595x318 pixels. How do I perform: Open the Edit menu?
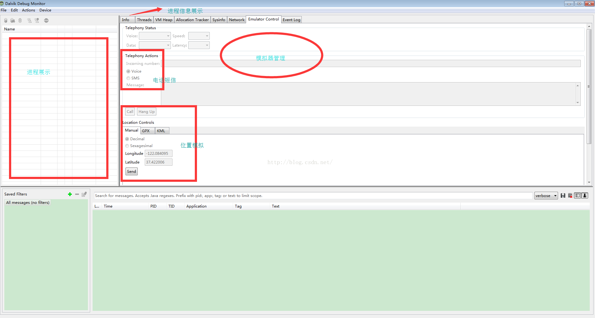14,10
